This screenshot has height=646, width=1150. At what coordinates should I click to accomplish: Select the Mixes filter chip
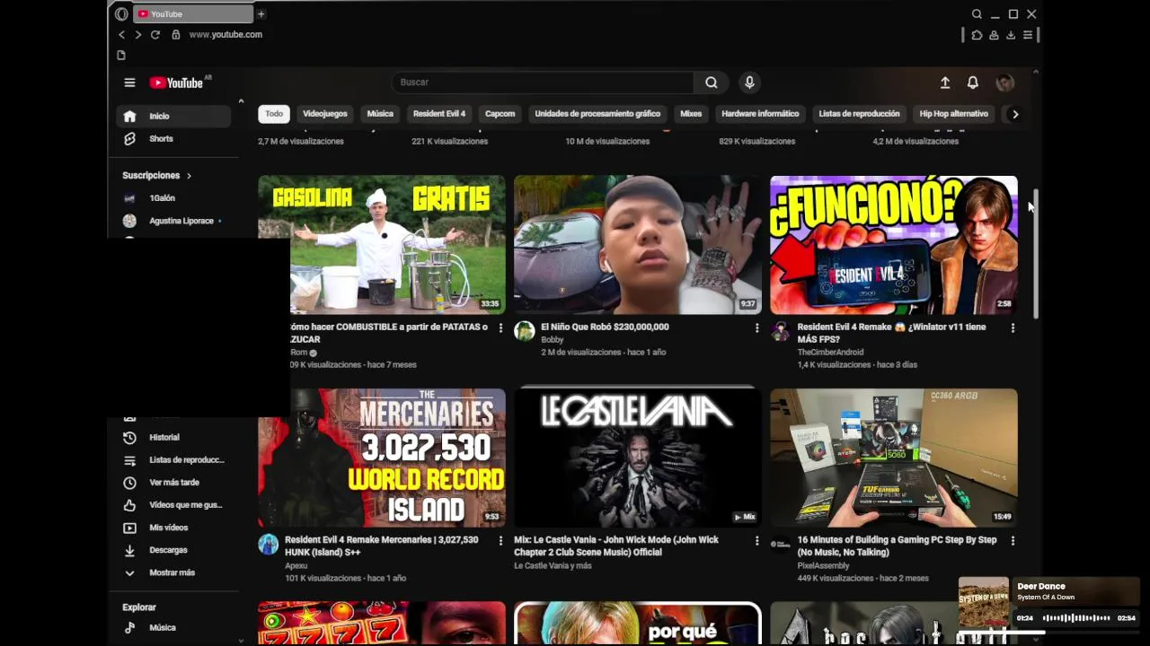click(x=691, y=114)
